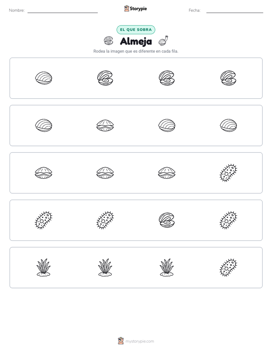This screenshot has height=352, width=272.
Task: Click the Almeja heading text
Action: coord(136,41)
